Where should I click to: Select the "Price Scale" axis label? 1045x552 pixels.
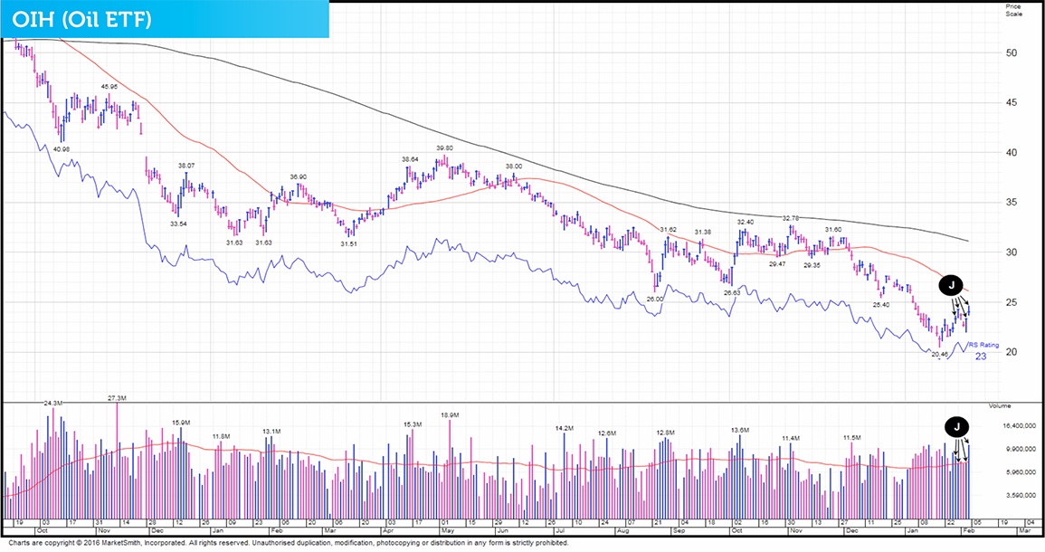(1013, 10)
